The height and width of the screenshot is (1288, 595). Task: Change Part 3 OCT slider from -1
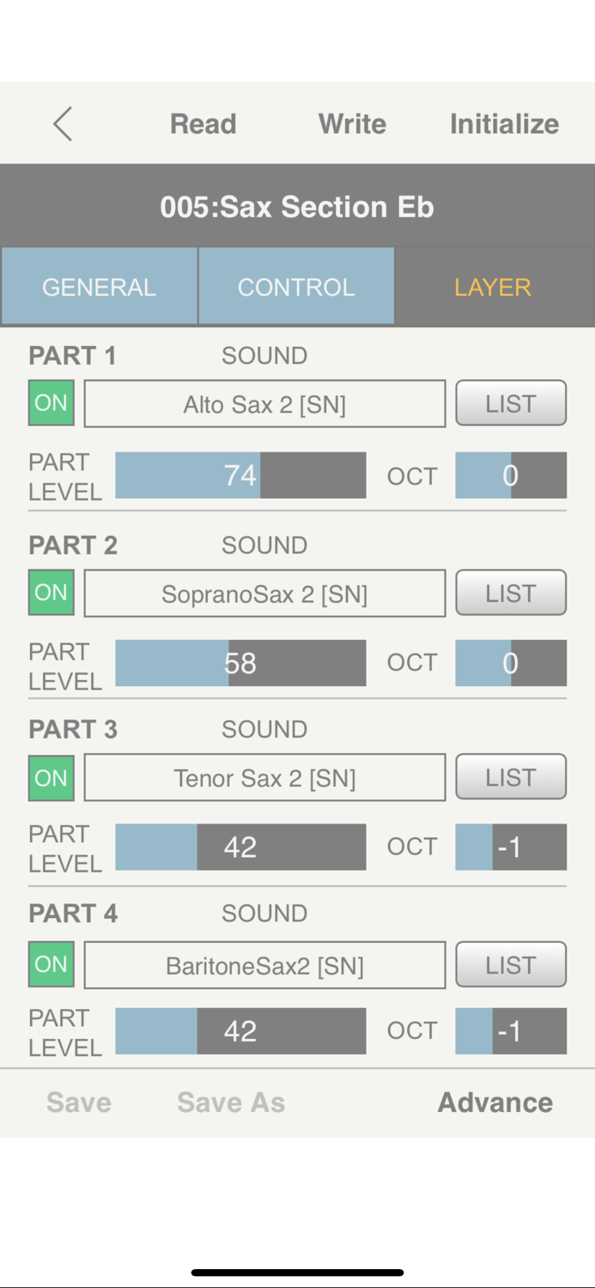coord(511,846)
